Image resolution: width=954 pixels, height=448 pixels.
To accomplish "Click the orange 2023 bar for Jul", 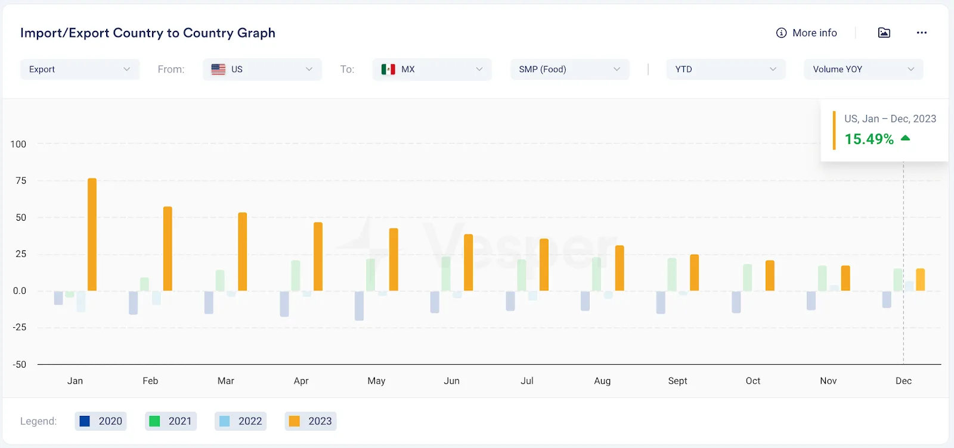I will coord(544,265).
